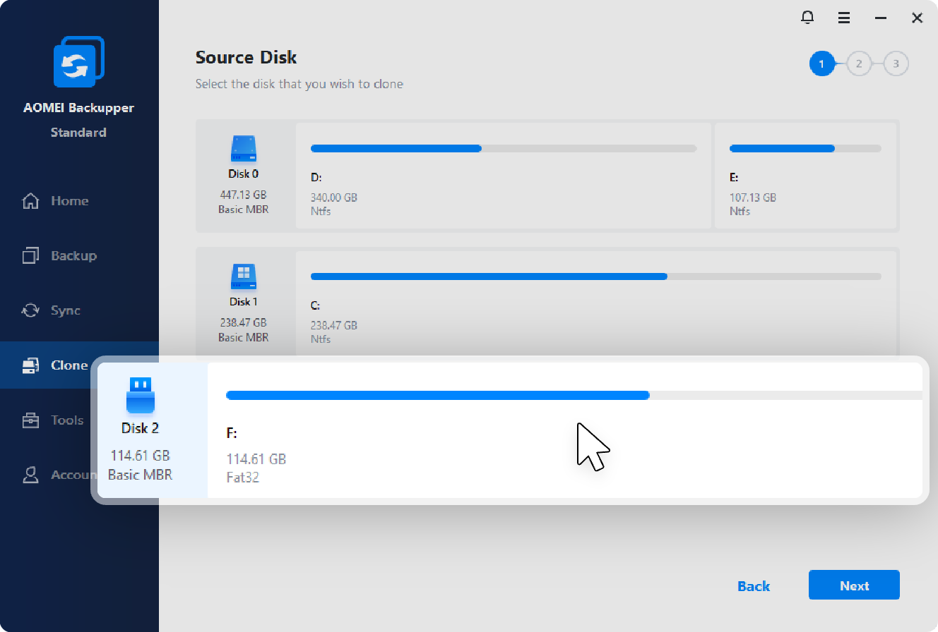Click the Disk 1 Windows system drive icon
Image resolution: width=938 pixels, height=632 pixels.
click(x=244, y=277)
